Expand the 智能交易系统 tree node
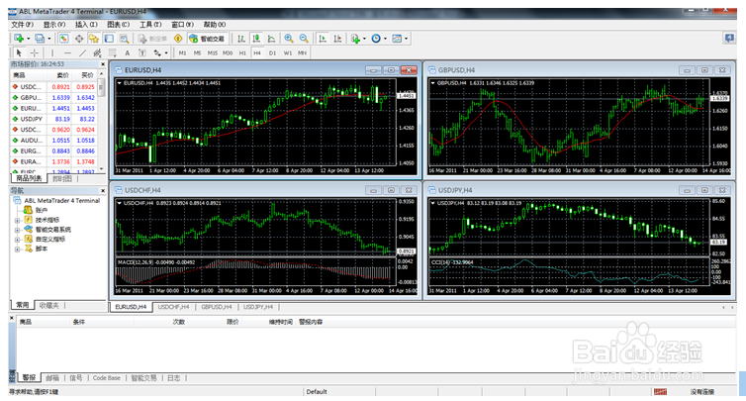Image resolution: width=746 pixels, height=401 pixels. click(x=17, y=230)
